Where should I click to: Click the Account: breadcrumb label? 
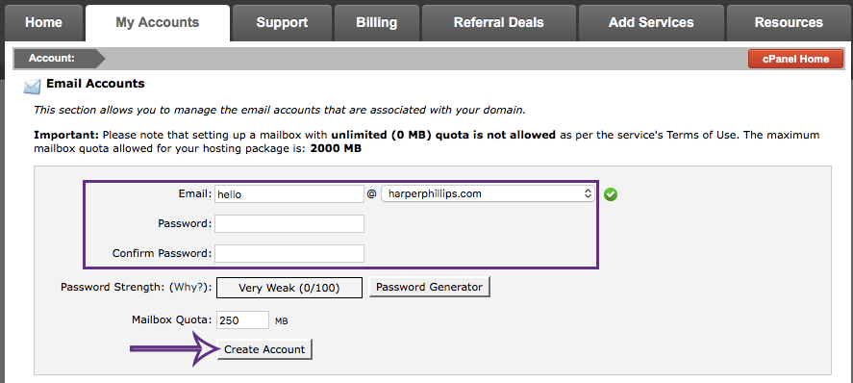pyautogui.click(x=52, y=58)
